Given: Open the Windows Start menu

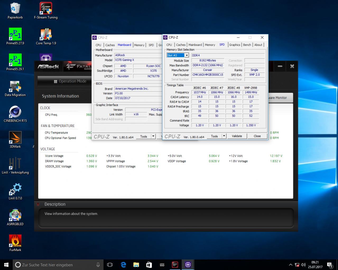Looking at the screenshot, I should pyautogui.click(x=6, y=265).
